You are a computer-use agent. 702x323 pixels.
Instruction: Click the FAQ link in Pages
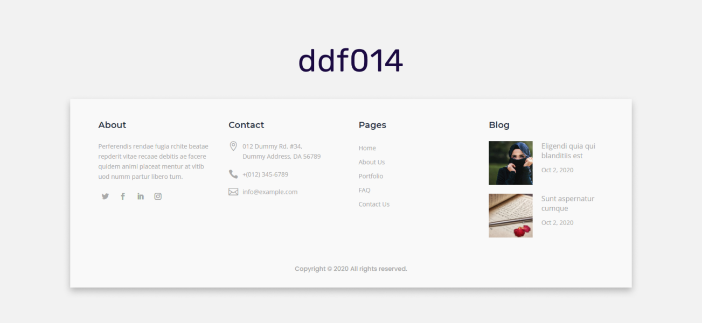click(x=364, y=189)
